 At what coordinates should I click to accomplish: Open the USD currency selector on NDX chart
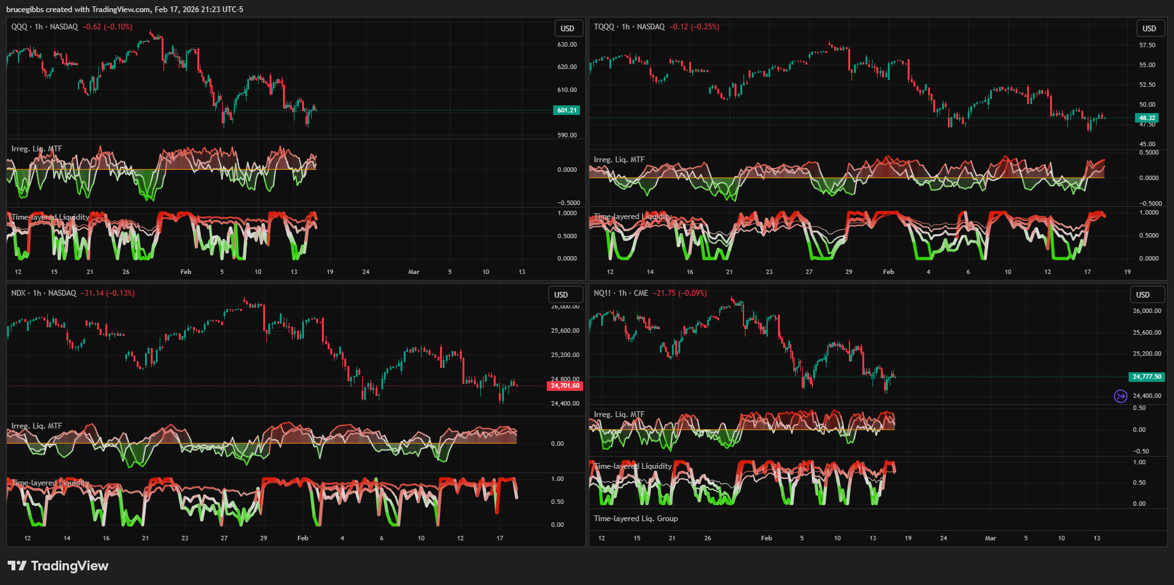[561, 295]
